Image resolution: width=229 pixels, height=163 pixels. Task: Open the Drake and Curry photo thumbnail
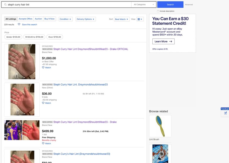point(13,130)
